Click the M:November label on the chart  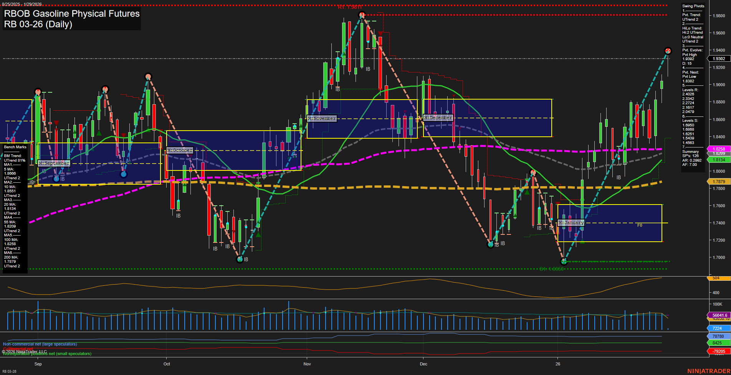pos(322,118)
